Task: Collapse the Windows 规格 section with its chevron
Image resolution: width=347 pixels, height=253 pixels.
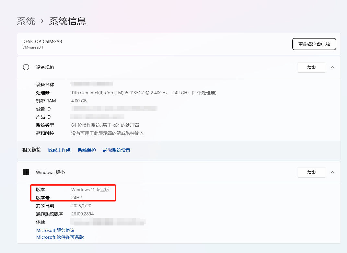Action: (333, 172)
